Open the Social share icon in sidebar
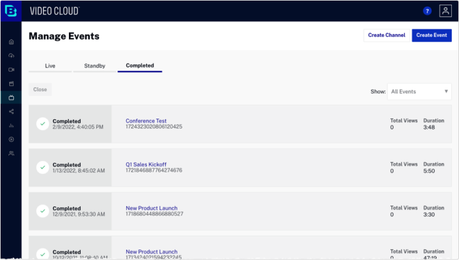The image size is (459, 260). (x=11, y=111)
